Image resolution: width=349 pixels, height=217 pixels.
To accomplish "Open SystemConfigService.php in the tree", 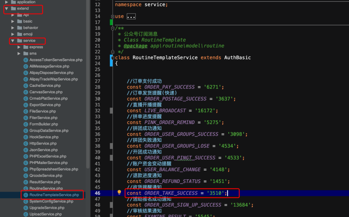I will [x=51, y=201].
